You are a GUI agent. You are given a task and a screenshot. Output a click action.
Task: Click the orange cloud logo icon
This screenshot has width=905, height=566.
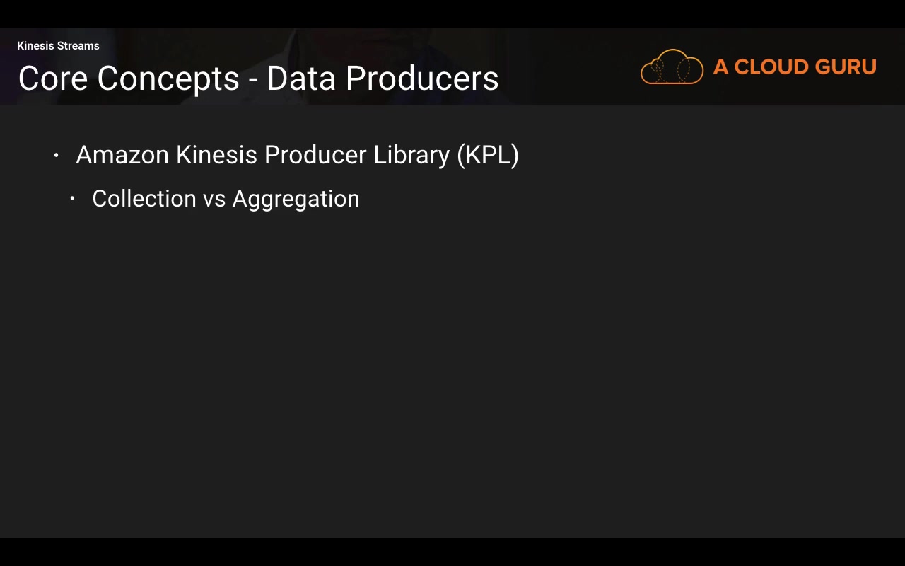tap(672, 67)
